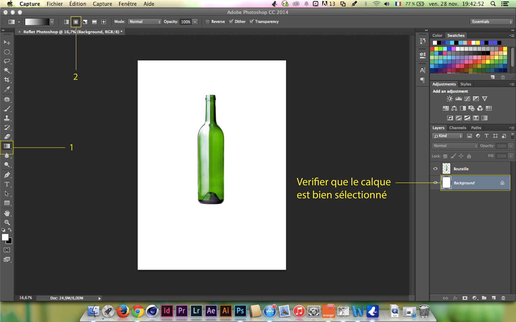Select the Move tool
This screenshot has width=516, height=322.
pyautogui.click(x=7, y=43)
